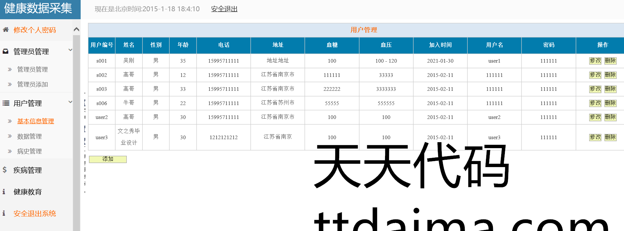Viewport: 624px width, 231px height.
Task: Click the list icon beside 用户管理
Action: pos(6,103)
